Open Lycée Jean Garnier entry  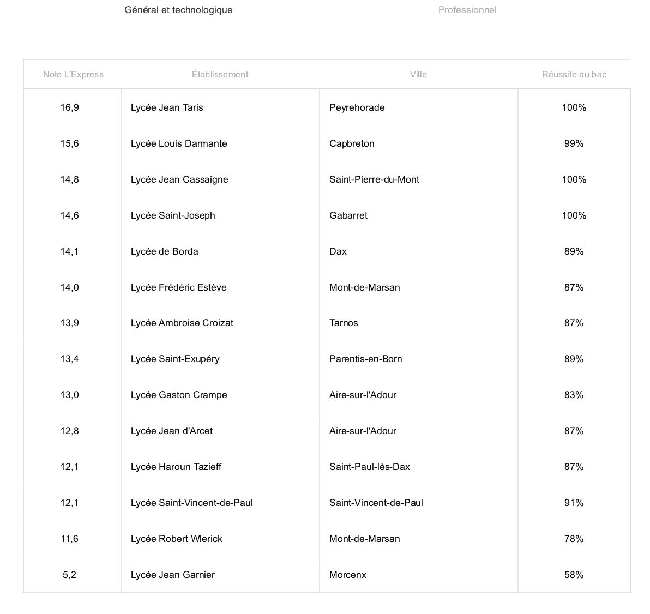(x=173, y=575)
